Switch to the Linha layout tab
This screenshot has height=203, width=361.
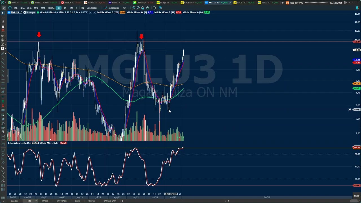point(78,201)
